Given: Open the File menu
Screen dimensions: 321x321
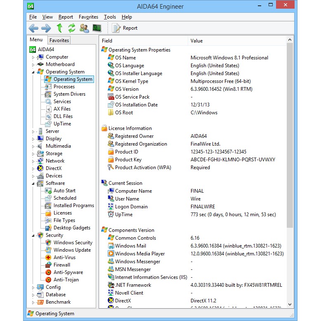Looking at the screenshot, I should pyautogui.click(x=33, y=17).
